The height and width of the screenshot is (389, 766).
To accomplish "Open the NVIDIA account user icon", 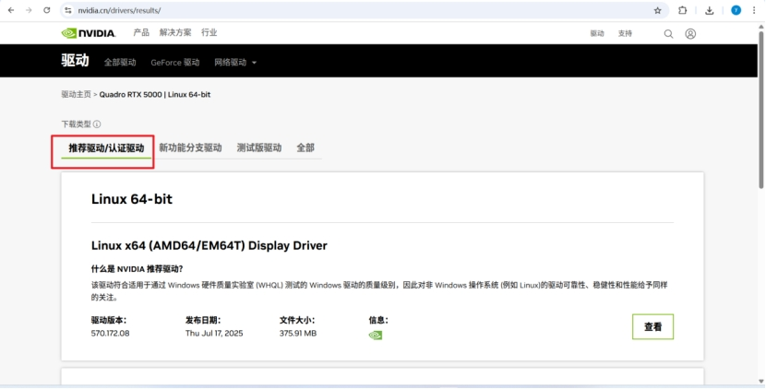I will coord(690,34).
